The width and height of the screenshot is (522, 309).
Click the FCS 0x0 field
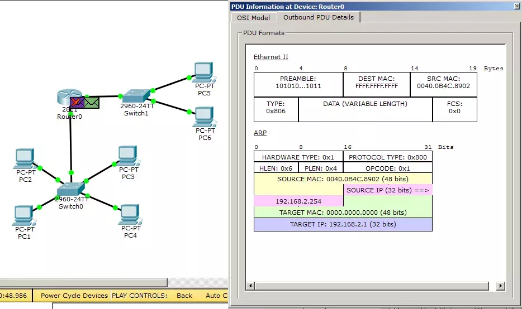click(455, 109)
